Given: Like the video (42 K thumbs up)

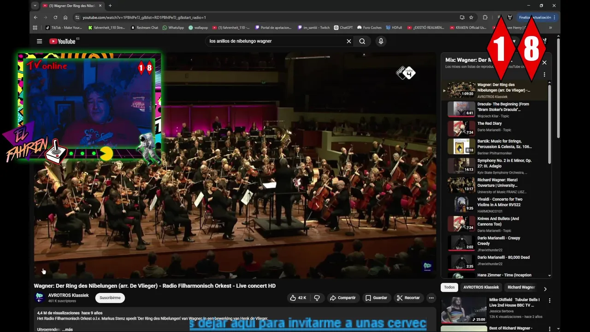Looking at the screenshot, I should (x=298, y=298).
